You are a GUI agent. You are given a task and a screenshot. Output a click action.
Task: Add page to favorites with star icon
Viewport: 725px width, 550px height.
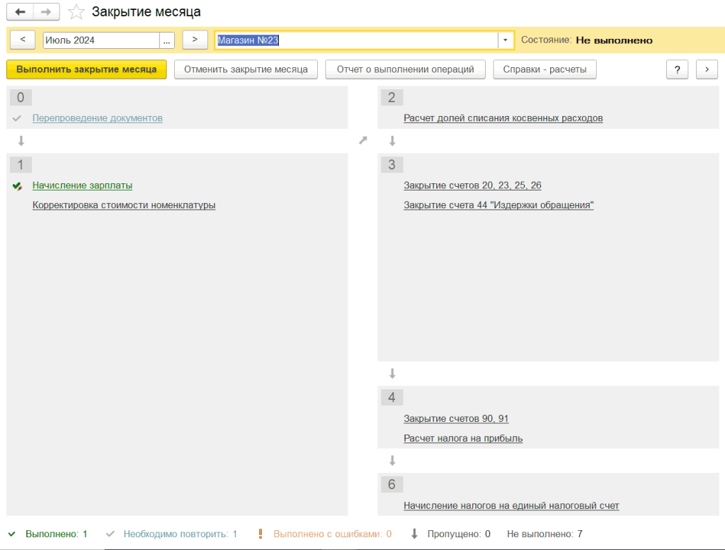click(x=76, y=12)
